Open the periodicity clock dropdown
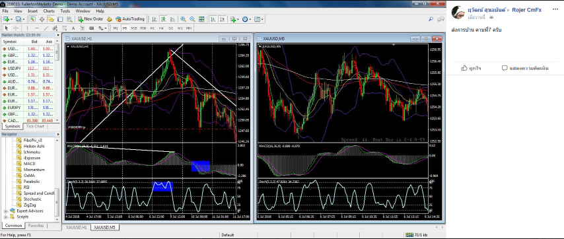The height and width of the screenshot is (239, 564). pyautogui.click(x=250, y=19)
